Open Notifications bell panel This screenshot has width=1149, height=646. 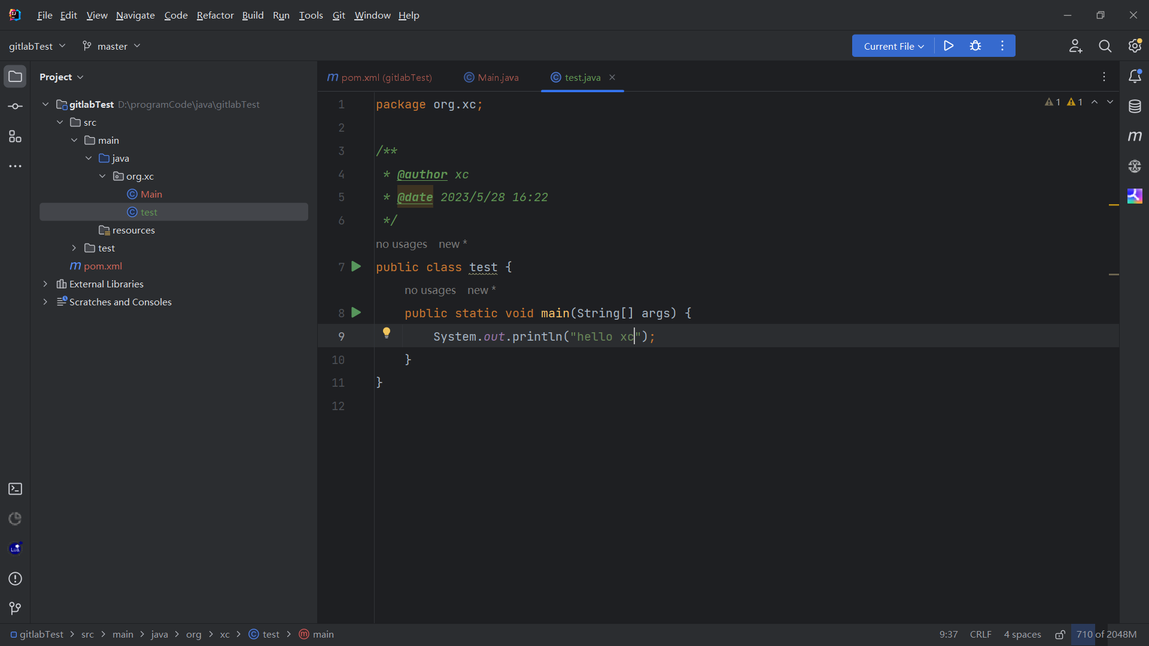(1135, 77)
